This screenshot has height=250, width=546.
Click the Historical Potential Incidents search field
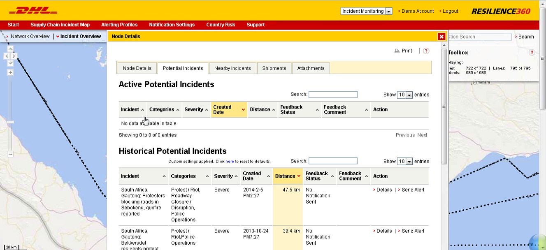click(333, 161)
